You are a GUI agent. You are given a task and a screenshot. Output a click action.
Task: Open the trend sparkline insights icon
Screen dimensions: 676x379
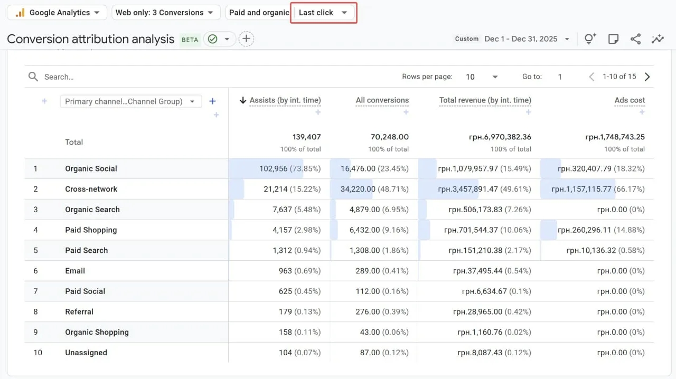pos(658,39)
